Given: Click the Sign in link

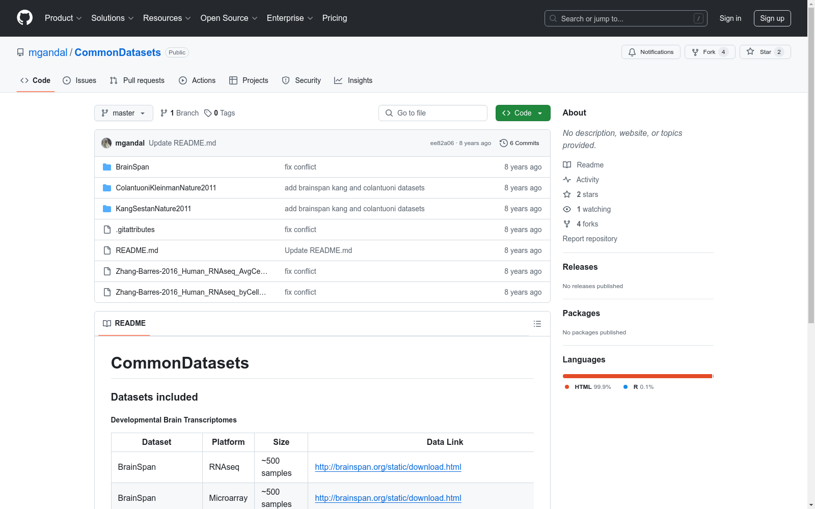Looking at the screenshot, I should tap(730, 18).
